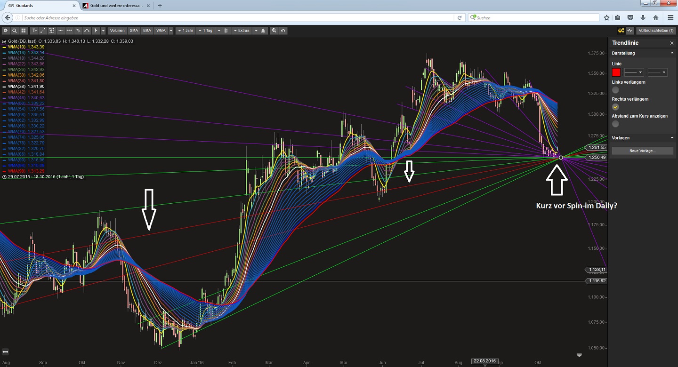Click the 1.261,55 price axis label

click(597, 147)
